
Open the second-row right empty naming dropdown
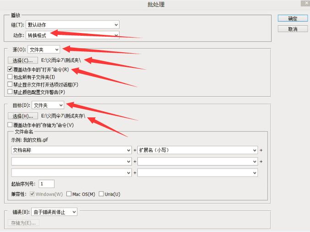(x=197, y=161)
